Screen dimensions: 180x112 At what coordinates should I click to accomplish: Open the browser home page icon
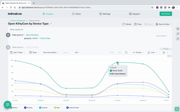[x=15, y=7]
